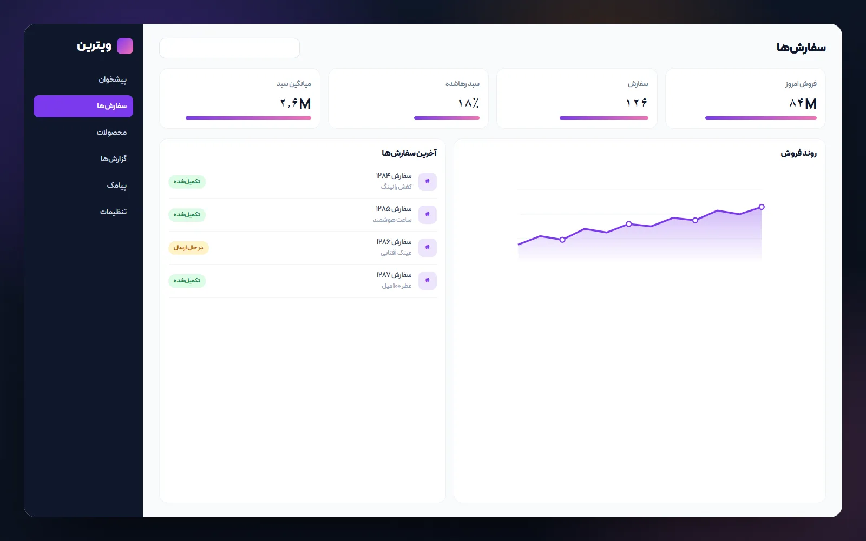
Task: Select the سفارش ۱۲۸۶ order title
Action: 394,242
